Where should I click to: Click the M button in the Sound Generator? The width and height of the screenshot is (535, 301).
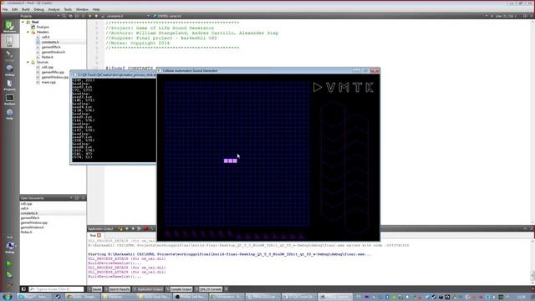click(x=344, y=87)
